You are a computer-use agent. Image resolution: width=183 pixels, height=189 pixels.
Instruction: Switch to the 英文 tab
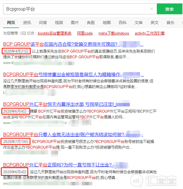[x=155, y=23]
